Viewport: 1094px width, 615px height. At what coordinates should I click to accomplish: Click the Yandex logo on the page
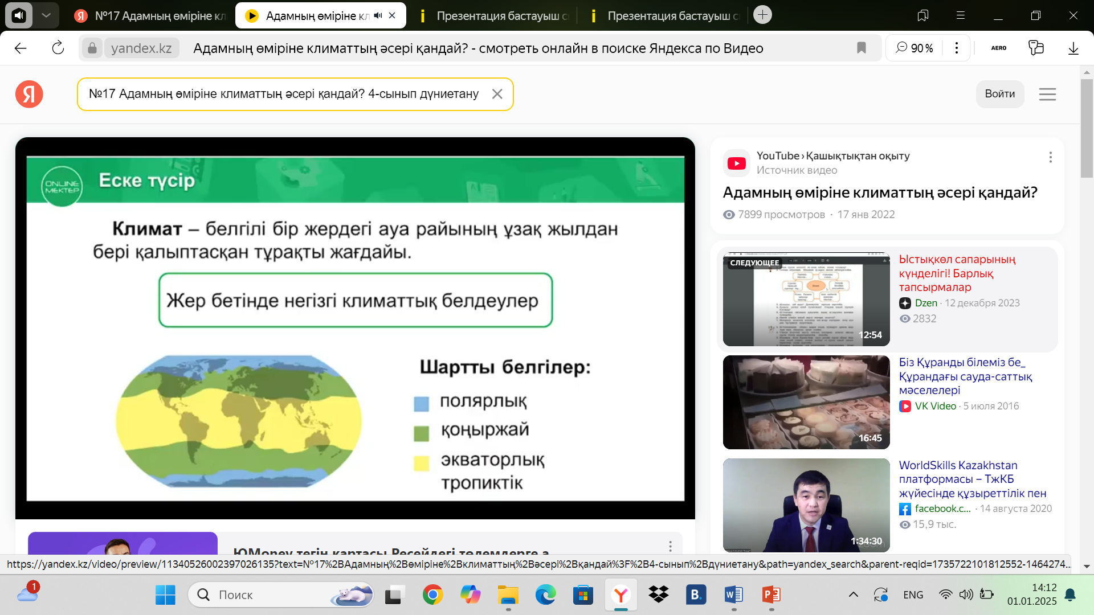29,94
